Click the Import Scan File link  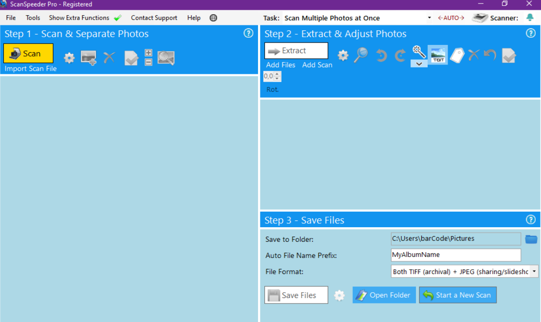(x=30, y=69)
